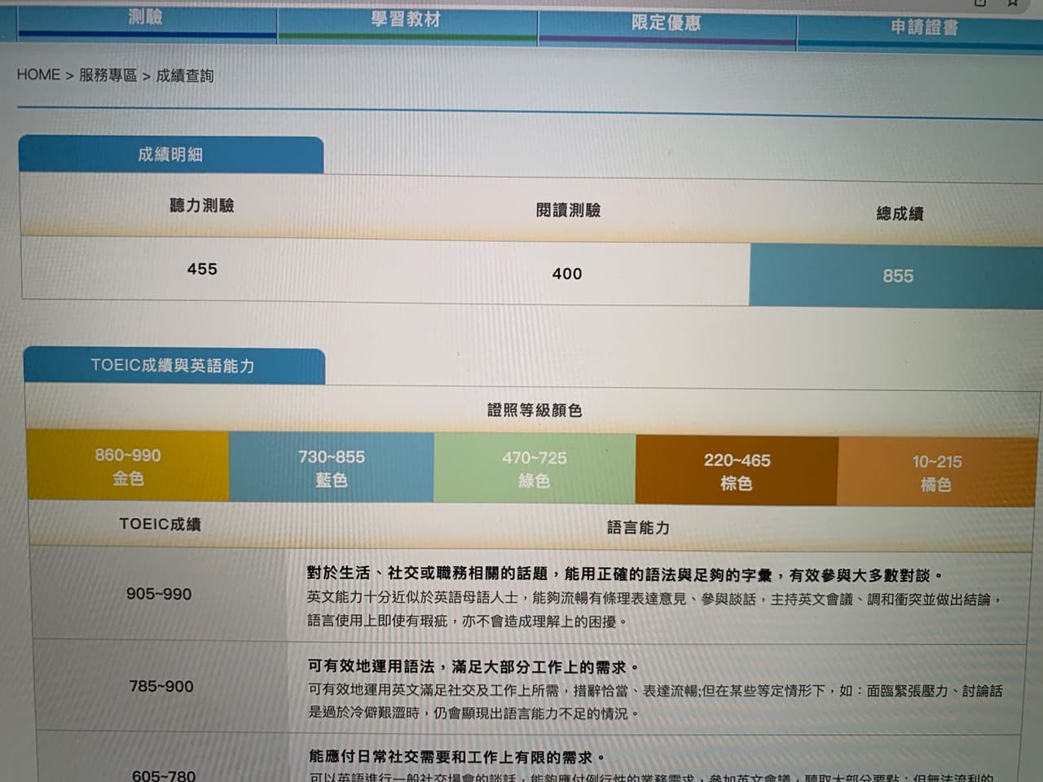Click the blue 730~855 藍色 swatch
Image resolution: width=1043 pixels, height=782 pixels.
click(331, 468)
